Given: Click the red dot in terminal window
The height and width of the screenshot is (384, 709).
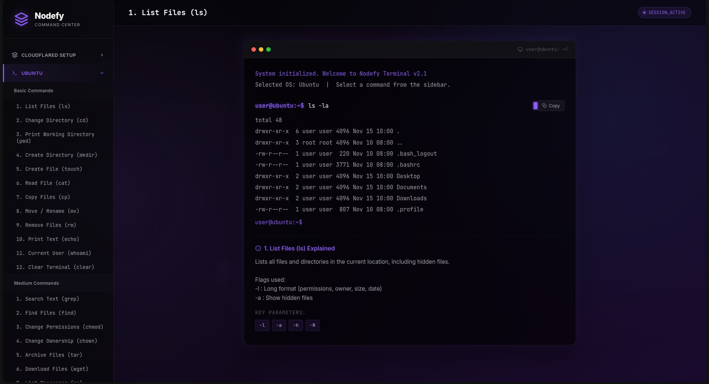Looking at the screenshot, I should 254,49.
